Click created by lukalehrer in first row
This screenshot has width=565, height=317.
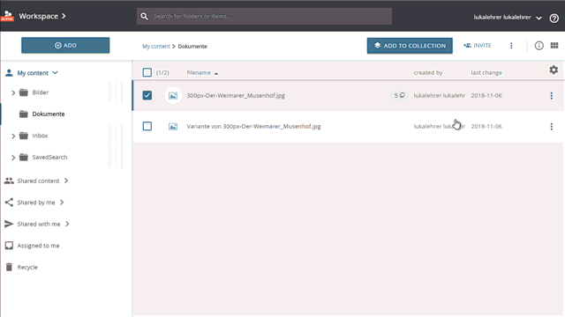coord(440,96)
